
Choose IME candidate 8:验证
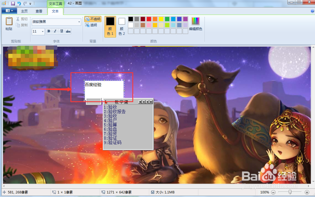pyautogui.click(x=111, y=138)
